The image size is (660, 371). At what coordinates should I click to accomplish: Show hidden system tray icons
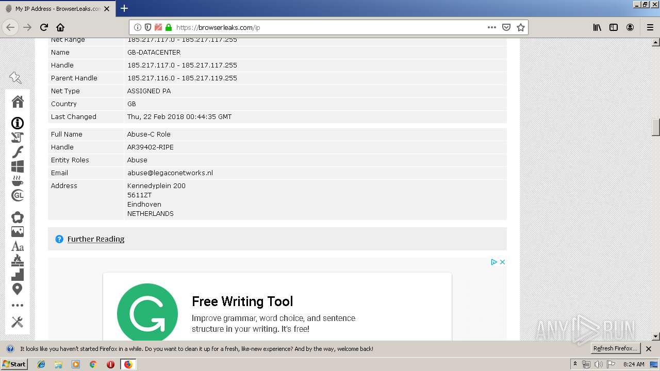coord(575,364)
